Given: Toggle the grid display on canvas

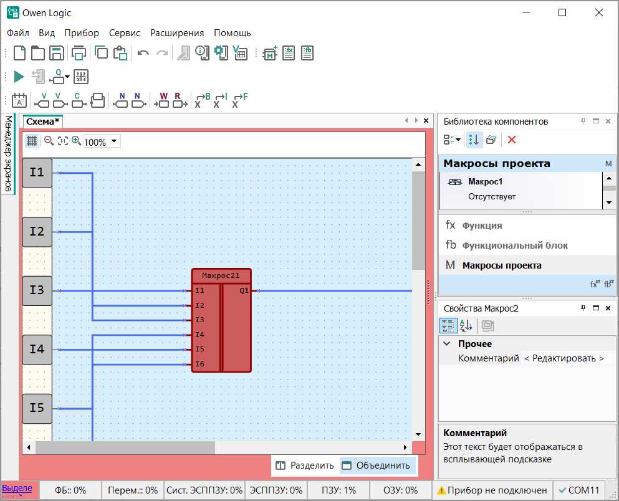Looking at the screenshot, I should pyautogui.click(x=32, y=141).
